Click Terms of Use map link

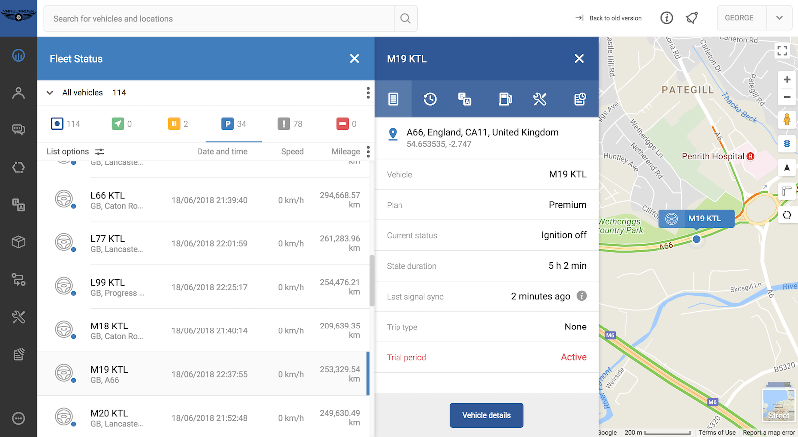[x=717, y=433]
